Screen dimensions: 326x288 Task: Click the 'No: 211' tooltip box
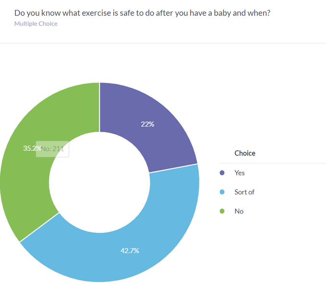pyautogui.click(x=54, y=149)
